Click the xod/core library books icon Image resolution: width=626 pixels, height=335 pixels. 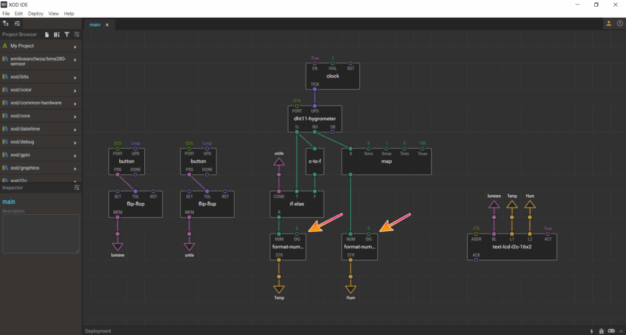5,116
